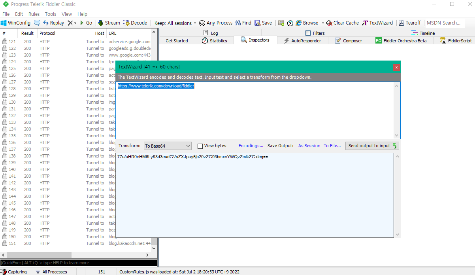The width and height of the screenshot is (475, 275).
Task: Open the Fiddler Orchestra Beta tab
Action: (401, 41)
